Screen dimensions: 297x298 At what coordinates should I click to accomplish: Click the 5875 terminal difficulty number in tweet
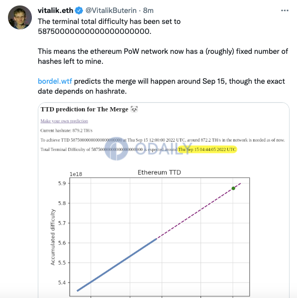[x=95, y=31]
